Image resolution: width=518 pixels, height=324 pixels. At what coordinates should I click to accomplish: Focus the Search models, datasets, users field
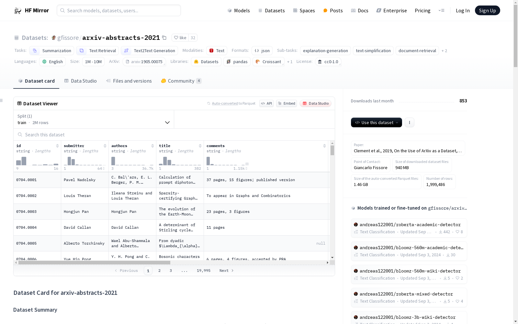(119, 10)
